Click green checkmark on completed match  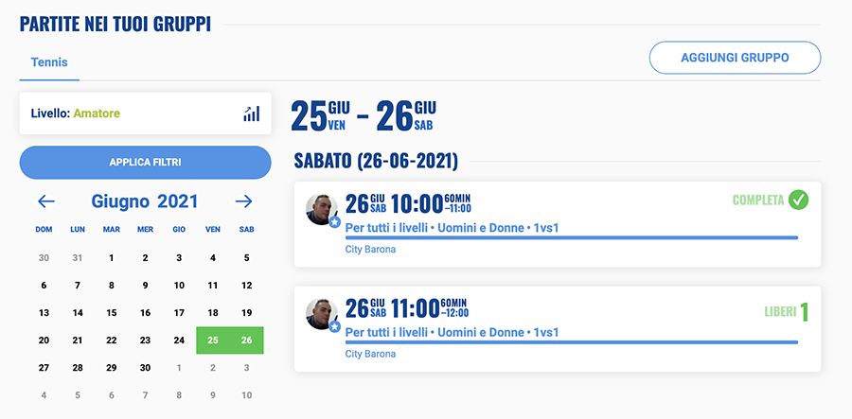point(798,200)
